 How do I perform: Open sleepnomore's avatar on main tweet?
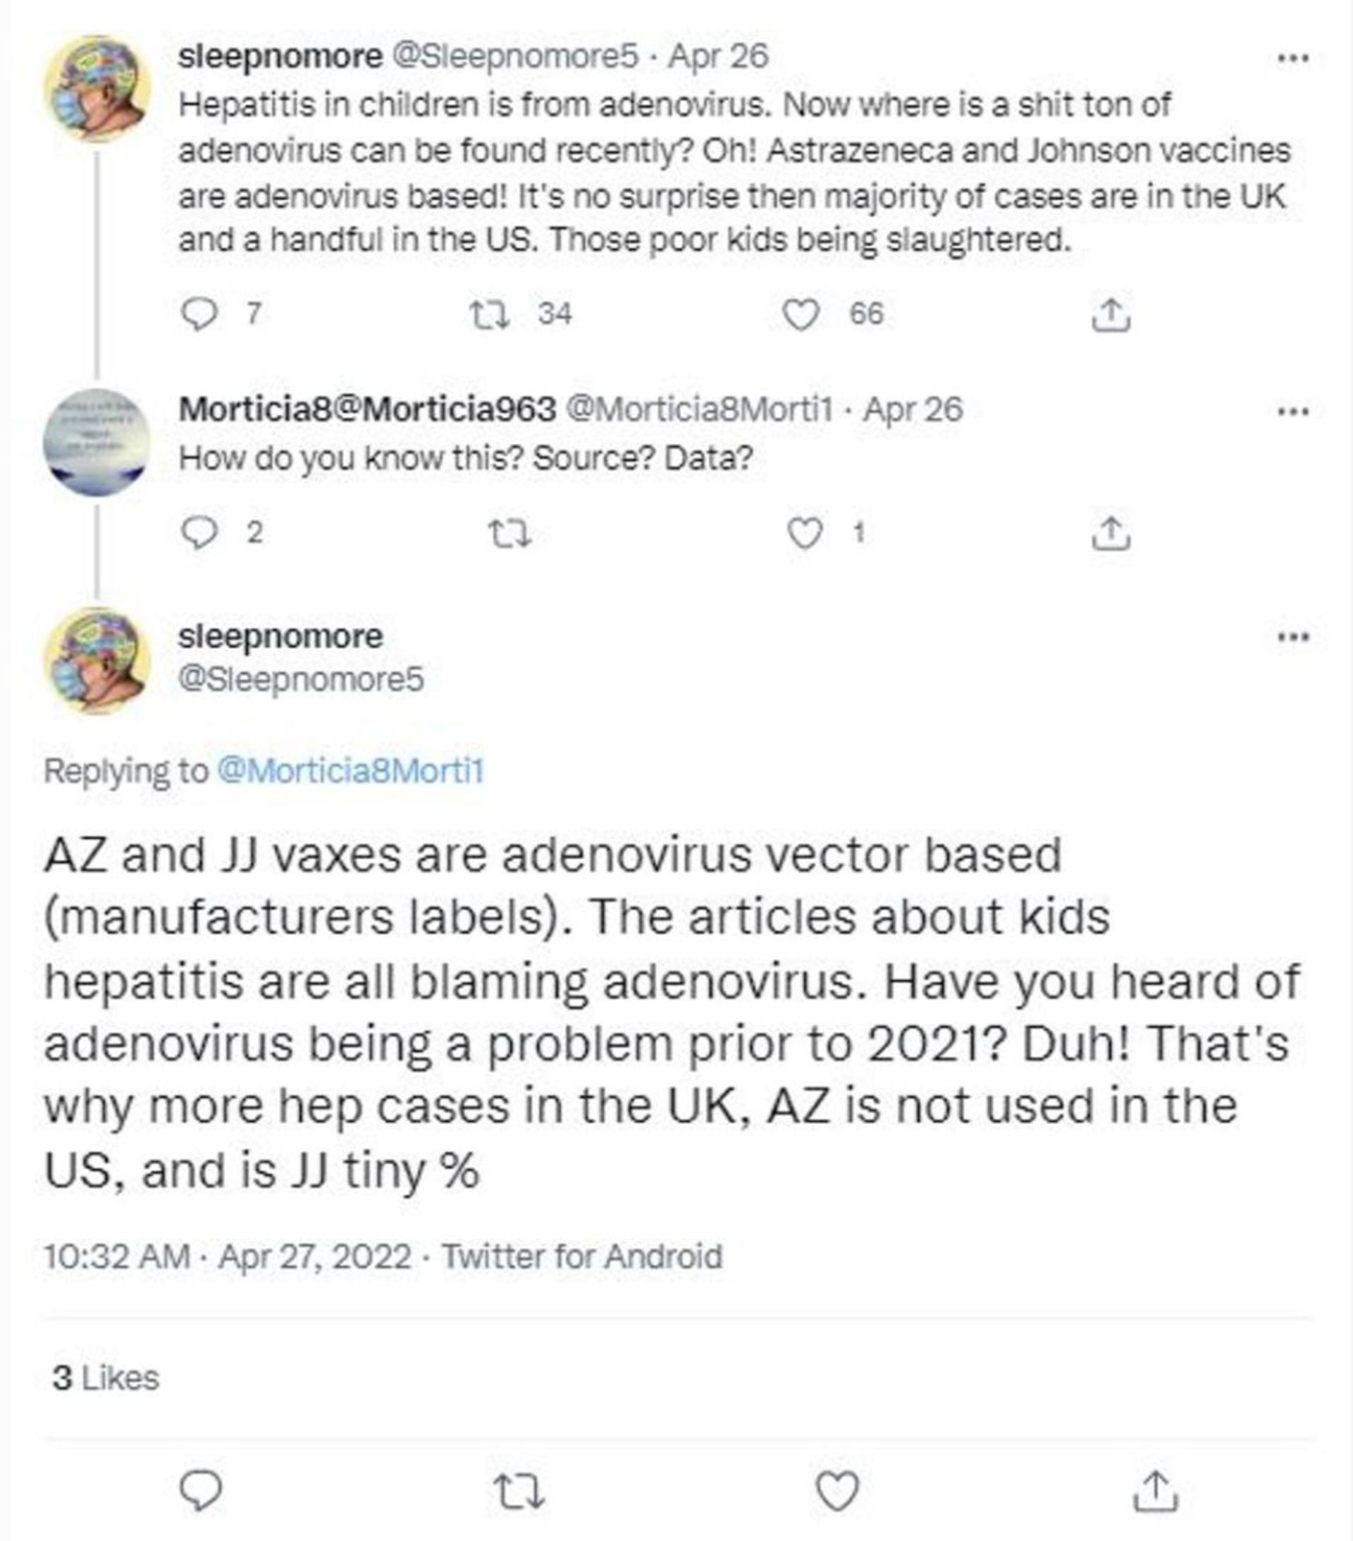point(97,660)
